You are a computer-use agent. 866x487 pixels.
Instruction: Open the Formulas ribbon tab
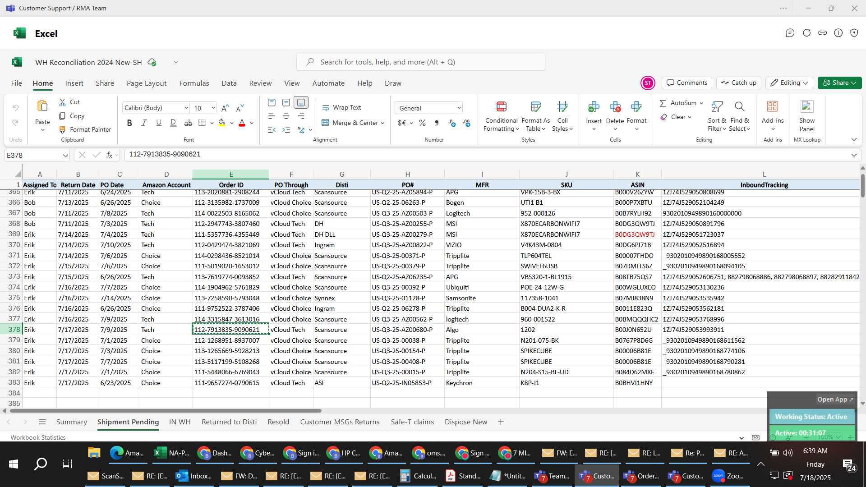click(194, 83)
